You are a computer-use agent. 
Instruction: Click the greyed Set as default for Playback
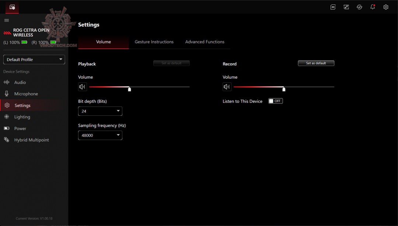171,63
